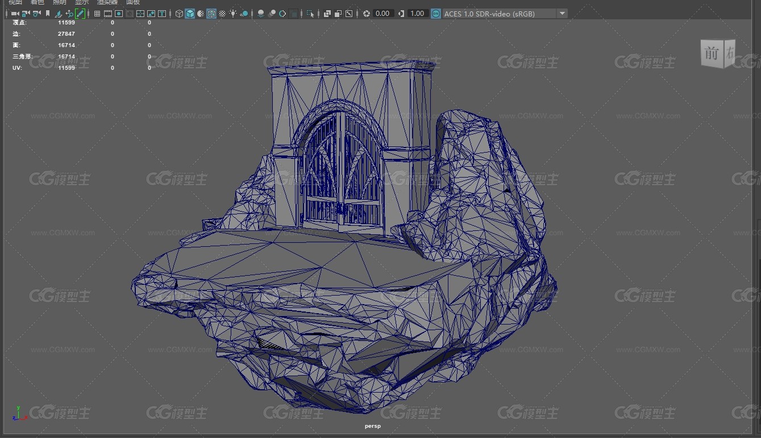
Task: Click Use All Lights bulb icon
Action: tap(233, 14)
